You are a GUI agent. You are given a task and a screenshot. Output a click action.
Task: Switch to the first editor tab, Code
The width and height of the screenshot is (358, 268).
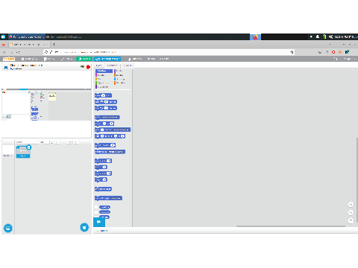click(98, 66)
